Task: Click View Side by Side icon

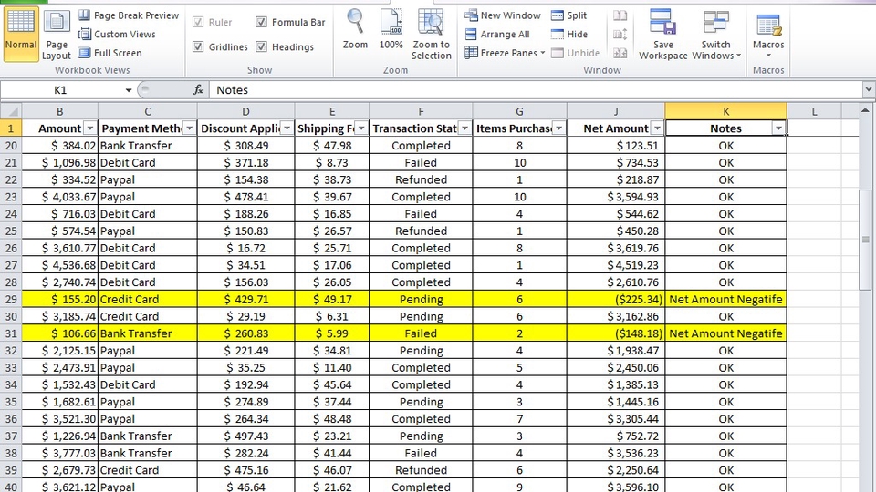Action: click(620, 15)
